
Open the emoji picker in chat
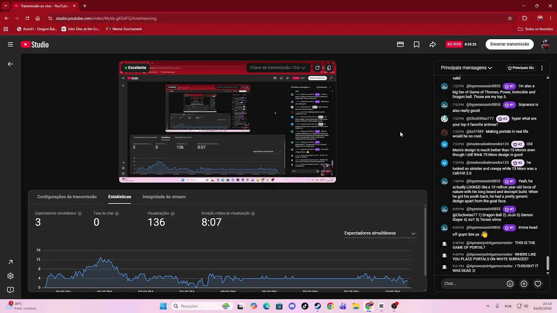pos(510,283)
